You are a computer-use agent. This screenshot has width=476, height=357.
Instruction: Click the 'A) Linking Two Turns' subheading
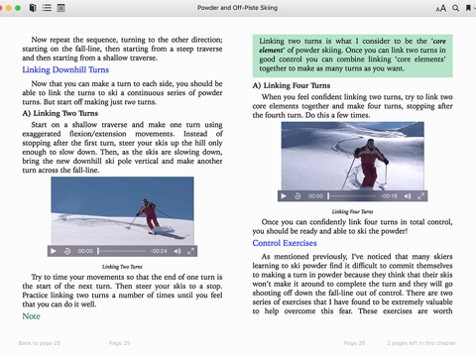[60, 113]
